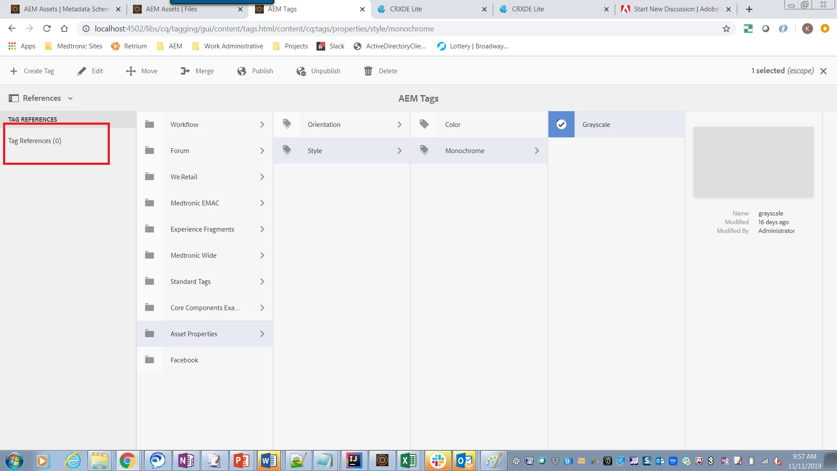This screenshot has width=837, height=471.
Task: Expand the Medtronic EMAC folder chevron
Action: (262, 203)
